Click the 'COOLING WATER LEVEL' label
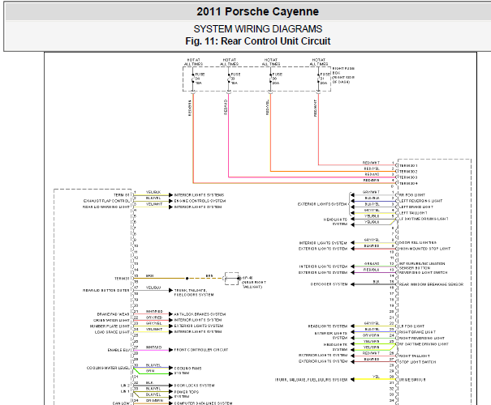The height and width of the screenshot is (405, 491). [108, 368]
